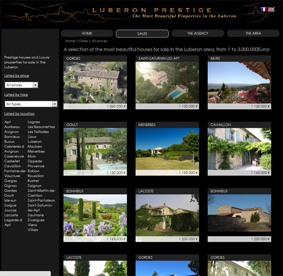Select Villars in location list

pyautogui.click(x=32, y=230)
